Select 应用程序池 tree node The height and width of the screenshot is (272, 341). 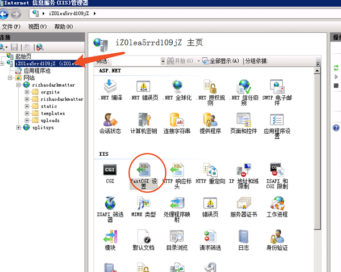click(x=37, y=71)
